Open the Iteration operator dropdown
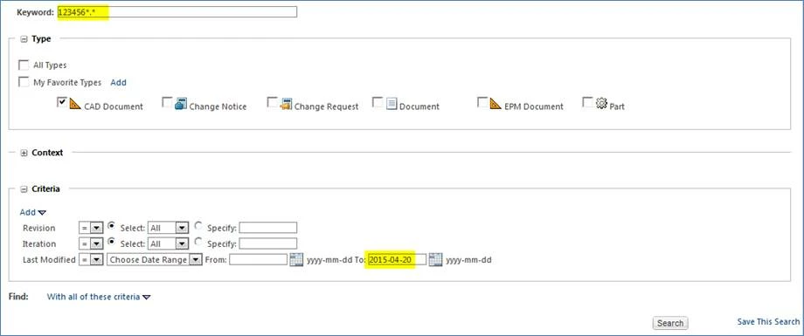Screen dimensions: 804x336 [91, 243]
